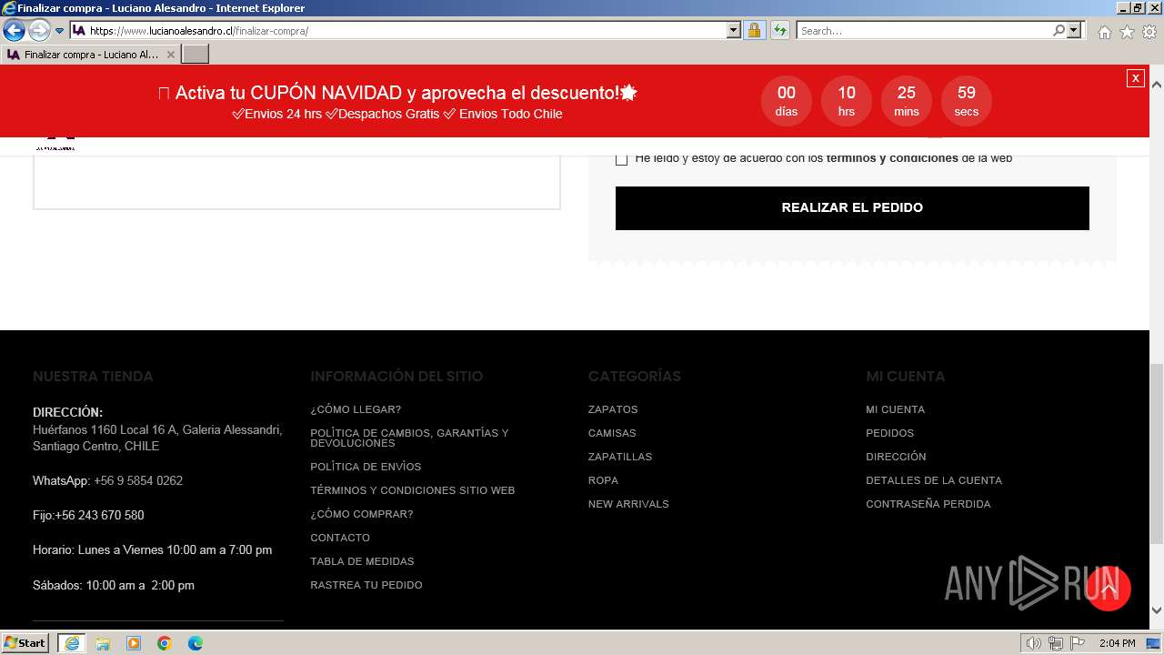Click the vertical scrollbar thumb
The width and height of the screenshot is (1164, 655).
[x=1157, y=453]
